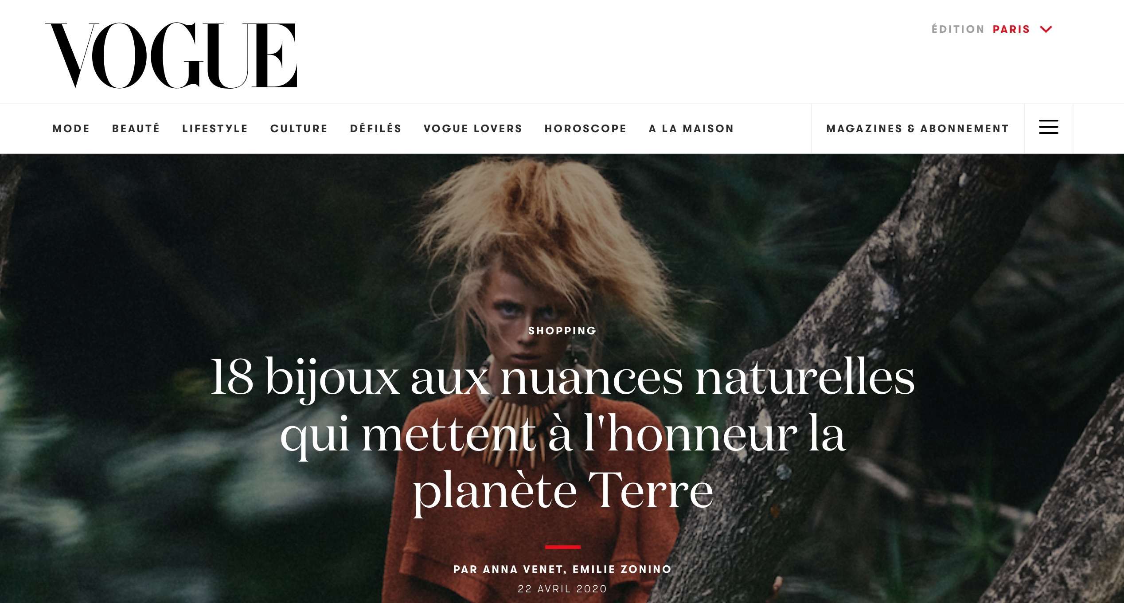This screenshot has width=1124, height=603.
Task: Click the Vogue logo
Action: click(171, 55)
